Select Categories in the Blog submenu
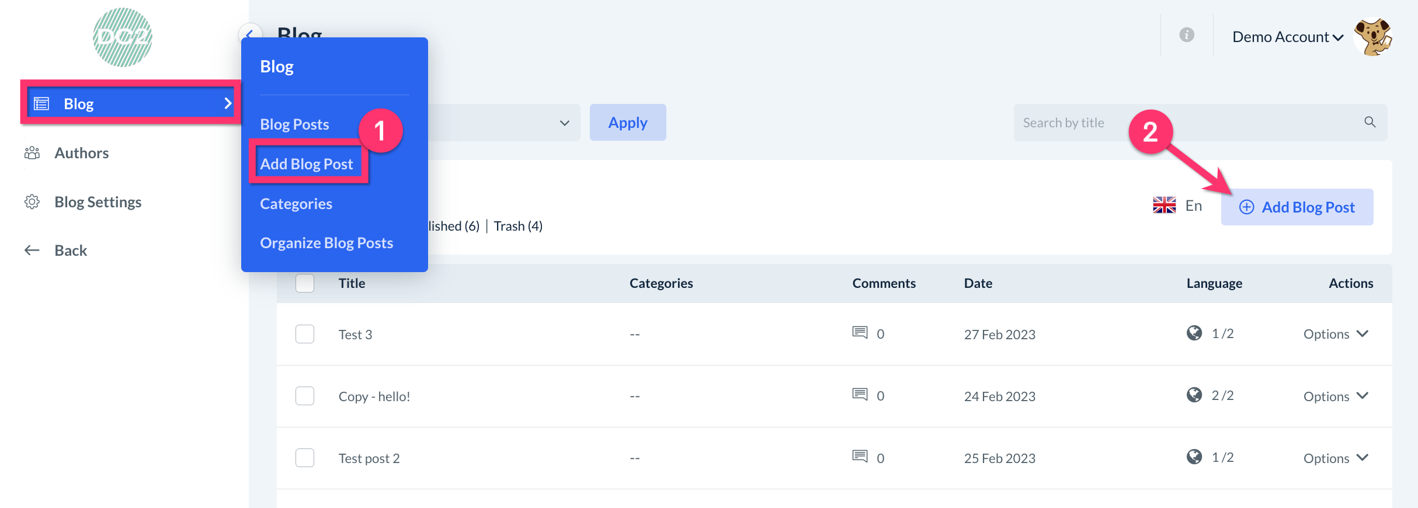The image size is (1418, 508). (296, 204)
